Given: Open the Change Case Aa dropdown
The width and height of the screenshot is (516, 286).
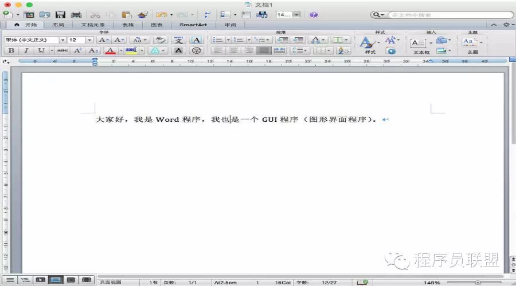Looking at the screenshot, I should [x=140, y=40].
